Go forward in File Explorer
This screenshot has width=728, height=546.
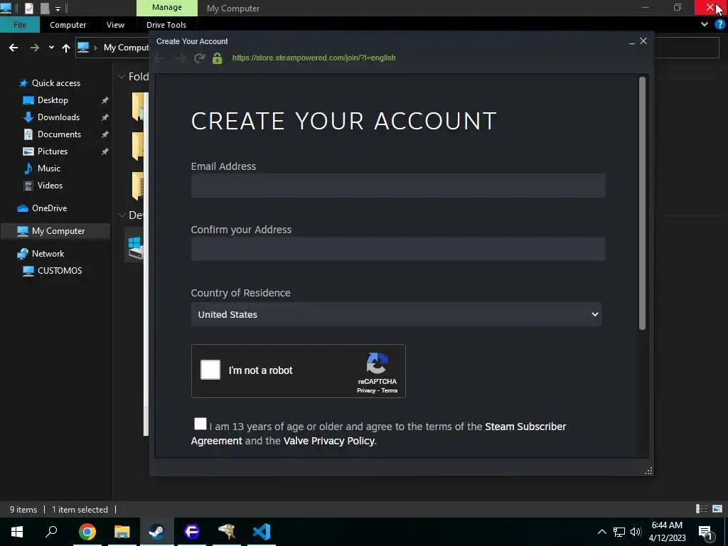point(34,48)
